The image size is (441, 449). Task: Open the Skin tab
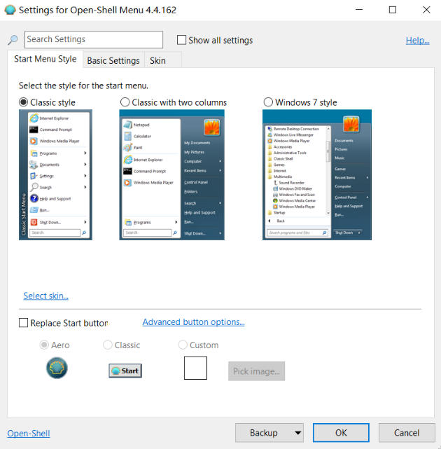(x=157, y=60)
